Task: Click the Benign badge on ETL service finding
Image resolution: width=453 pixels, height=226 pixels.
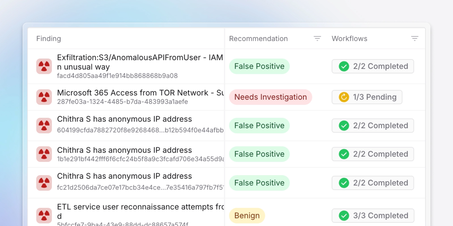Action: (x=247, y=215)
